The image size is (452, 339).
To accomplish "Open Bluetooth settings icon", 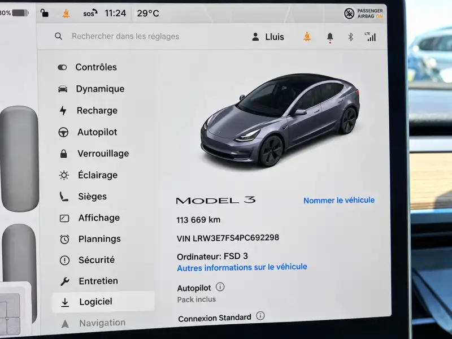I will pos(350,37).
